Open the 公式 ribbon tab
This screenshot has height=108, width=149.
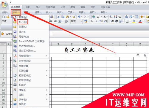click(x=63, y=7)
